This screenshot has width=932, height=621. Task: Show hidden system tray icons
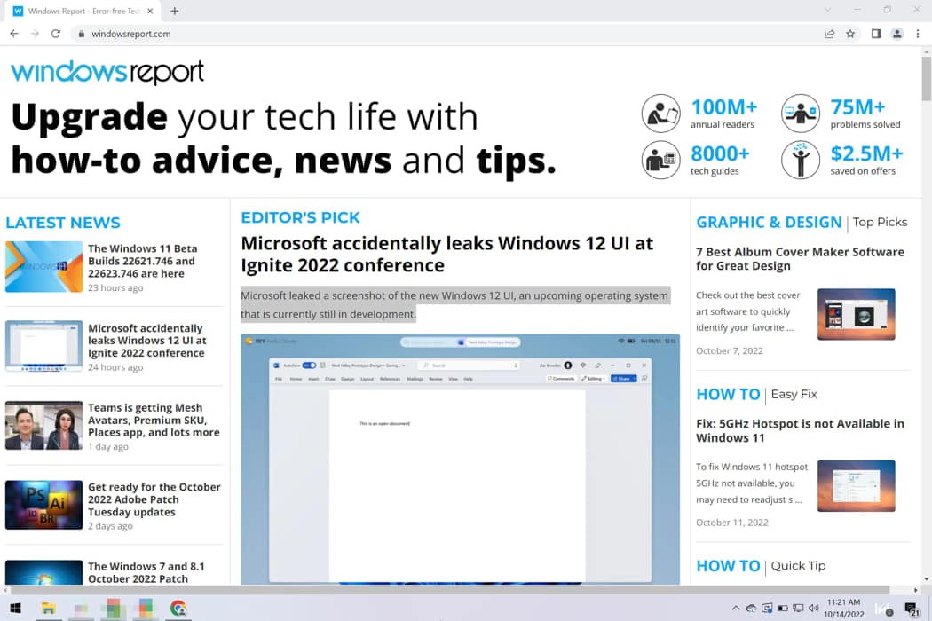click(x=736, y=609)
